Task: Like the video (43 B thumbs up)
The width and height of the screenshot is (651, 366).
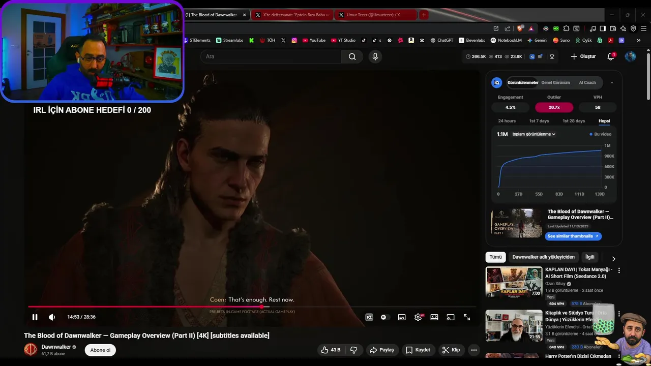Action: (330, 350)
